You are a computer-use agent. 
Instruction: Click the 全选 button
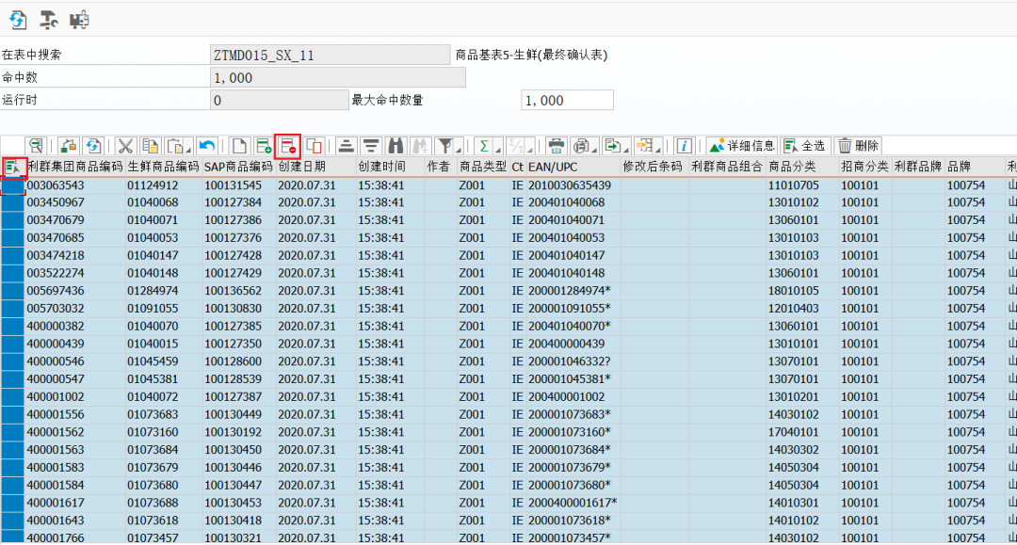click(805, 146)
